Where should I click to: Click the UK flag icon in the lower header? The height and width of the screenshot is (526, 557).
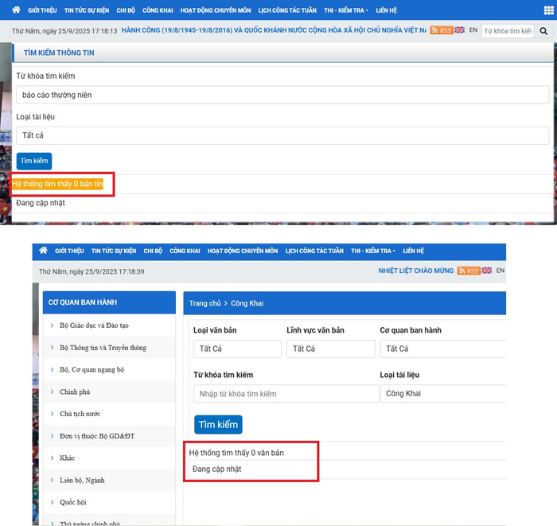(x=486, y=271)
